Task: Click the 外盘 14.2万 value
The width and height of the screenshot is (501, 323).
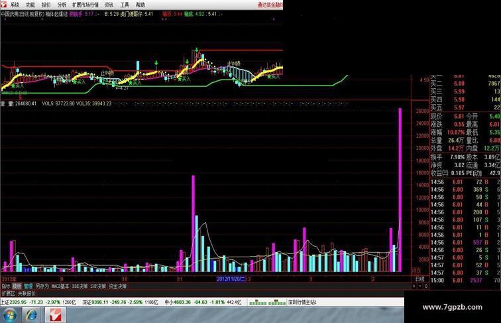Action: 456,149
